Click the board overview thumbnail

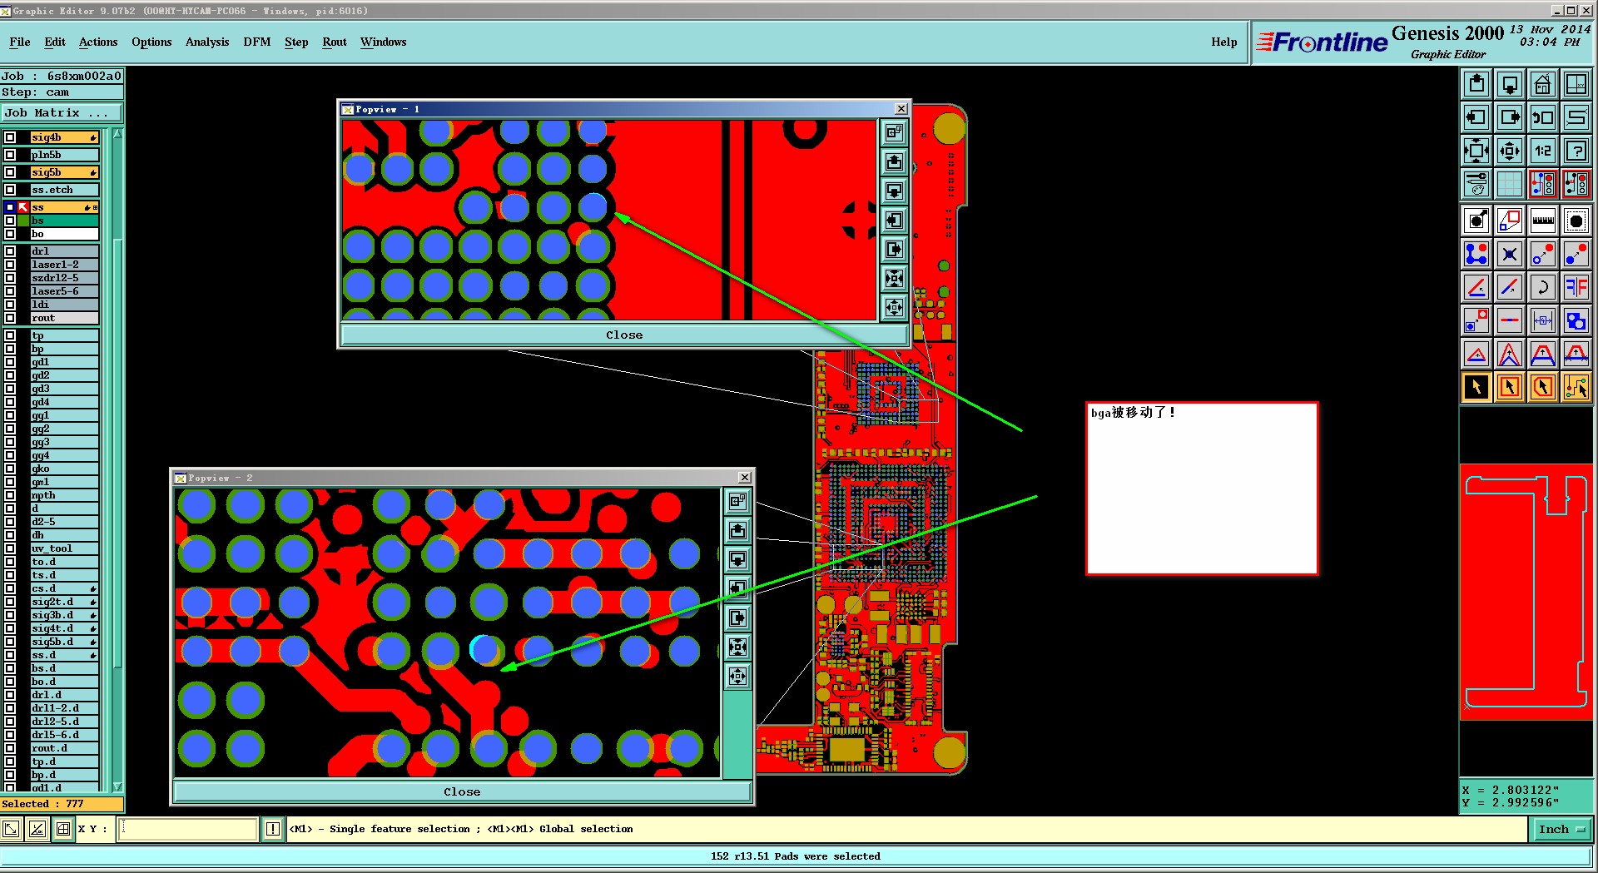click(1526, 592)
